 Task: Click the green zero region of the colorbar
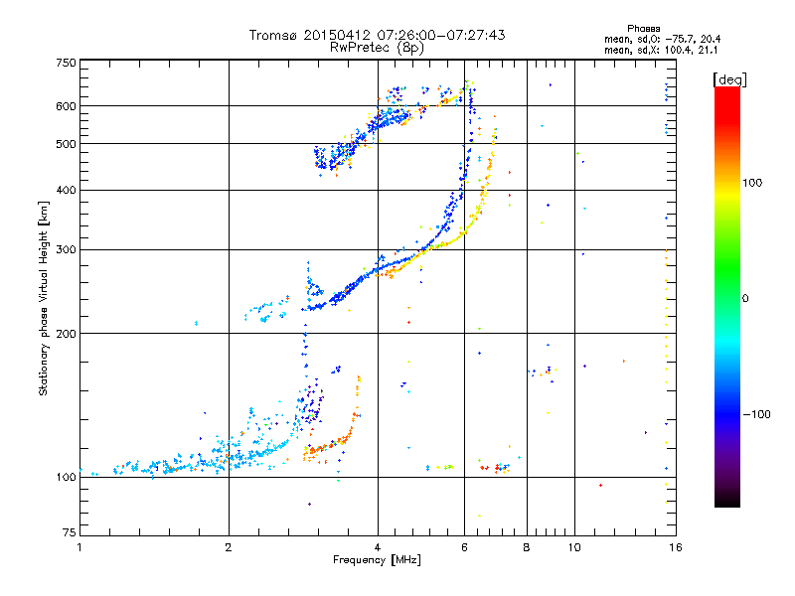point(727,298)
